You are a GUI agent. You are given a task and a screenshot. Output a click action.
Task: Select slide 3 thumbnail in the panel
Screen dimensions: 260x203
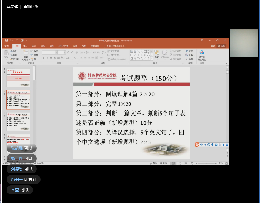pos(18,121)
